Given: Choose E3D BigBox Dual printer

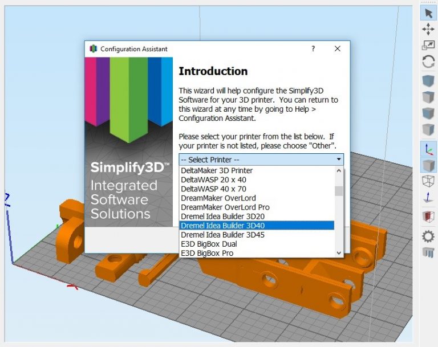Looking at the screenshot, I should coord(257,244).
